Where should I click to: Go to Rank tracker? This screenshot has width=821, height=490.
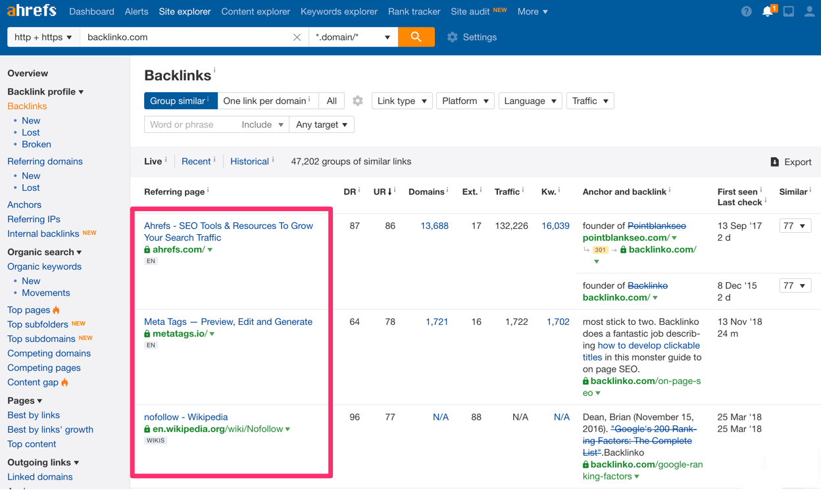click(414, 12)
